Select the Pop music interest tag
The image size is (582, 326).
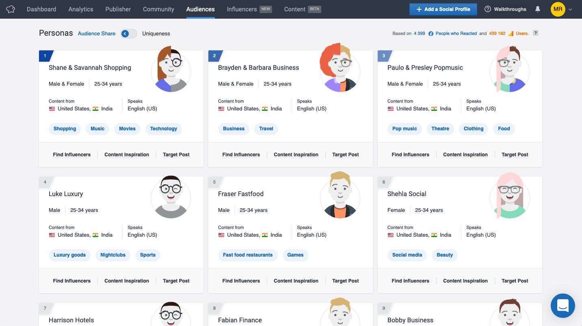(x=405, y=128)
